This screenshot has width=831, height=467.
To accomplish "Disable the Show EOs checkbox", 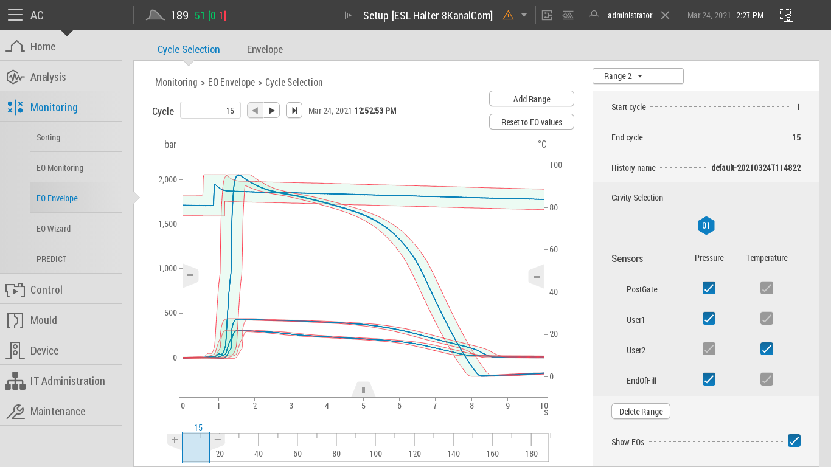I will pyautogui.click(x=794, y=441).
